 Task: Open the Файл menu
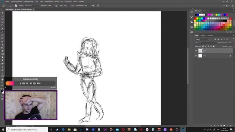(x=7, y=1)
